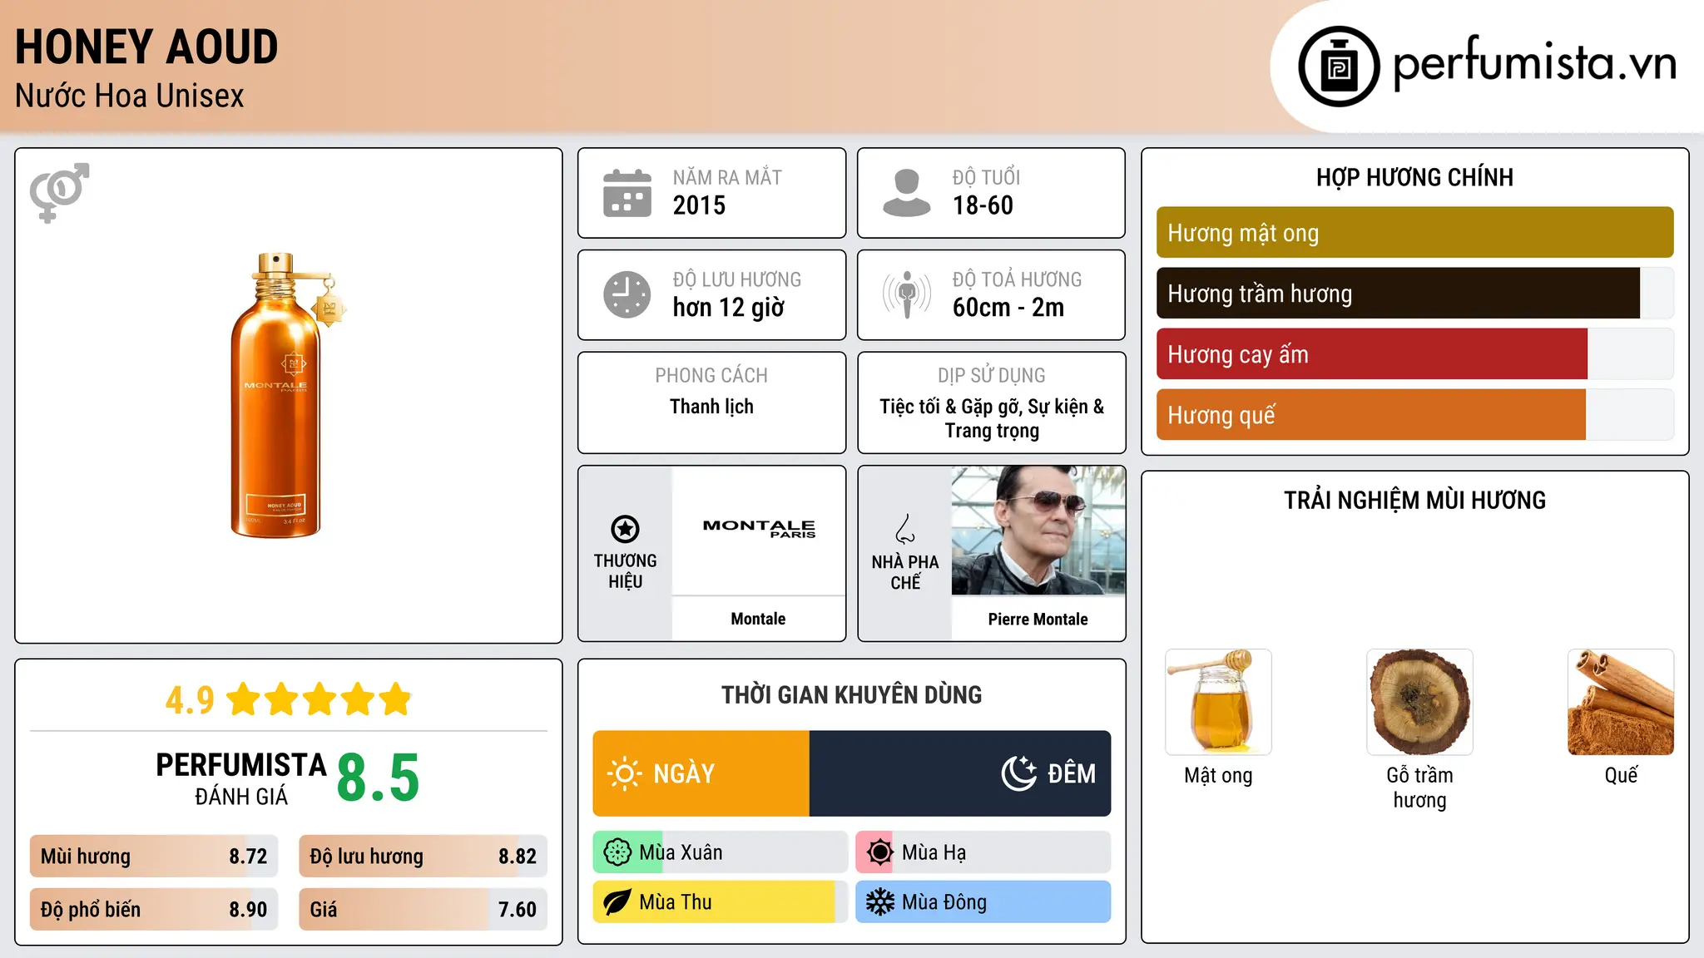Click the Thương hiệu label
The height and width of the screenshot is (958, 1704).
point(625,571)
